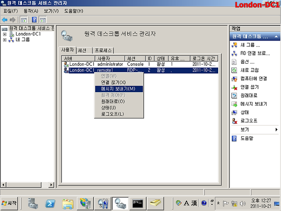The image size is (281, 211).
Task: Click the action center flag tray icon
Action: pos(226,204)
